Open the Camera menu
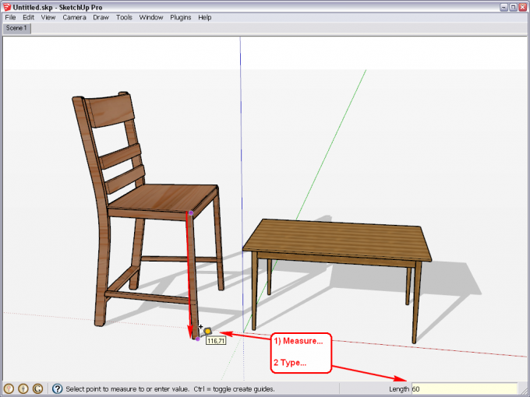Screen dimensions: 530x397 [x=74, y=17]
